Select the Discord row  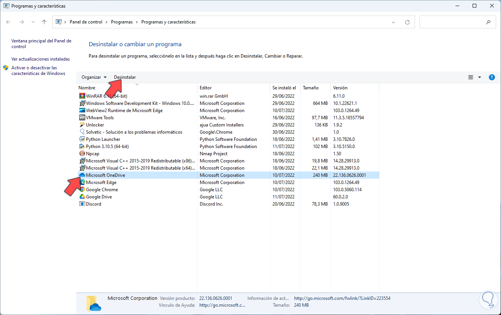point(228,204)
